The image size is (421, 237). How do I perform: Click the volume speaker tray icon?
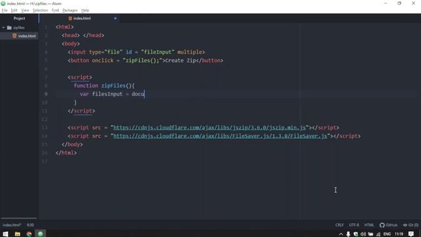(363, 234)
